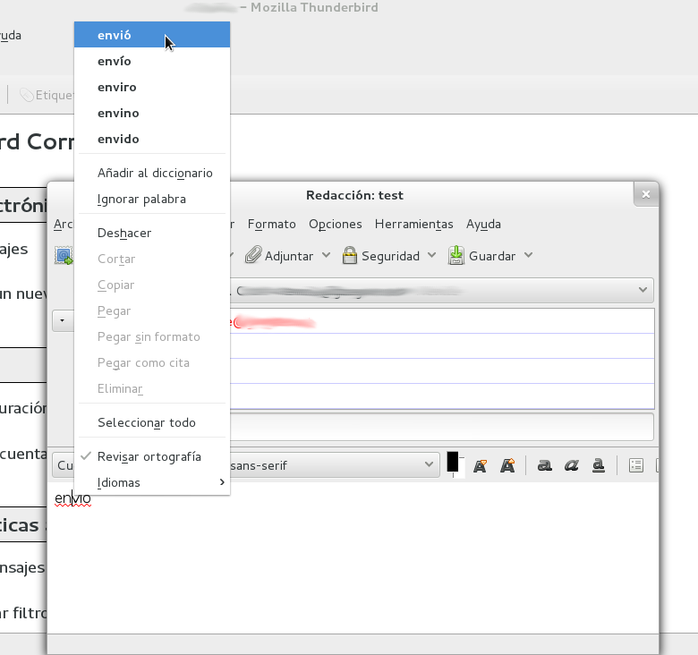This screenshot has width=698, height=655.
Task: Click the Send message icon at toolbar left
Action: 64,256
